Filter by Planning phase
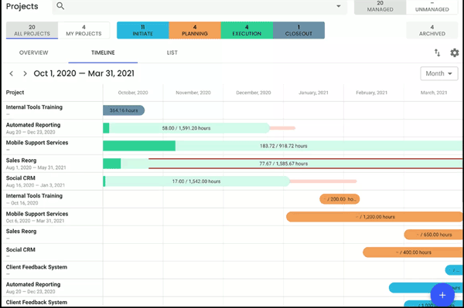 tap(195, 30)
